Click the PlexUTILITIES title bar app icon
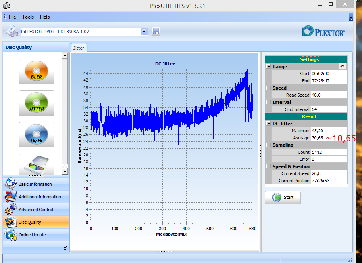The height and width of the screenshot is (263, 362). click(6, 6)
